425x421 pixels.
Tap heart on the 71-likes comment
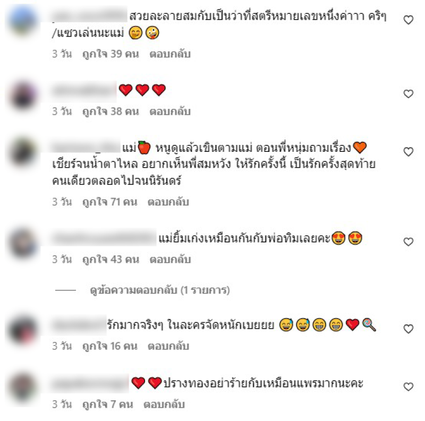(408, 152)
